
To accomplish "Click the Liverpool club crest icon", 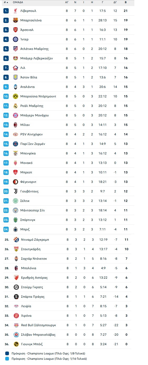I will [15, 11].
